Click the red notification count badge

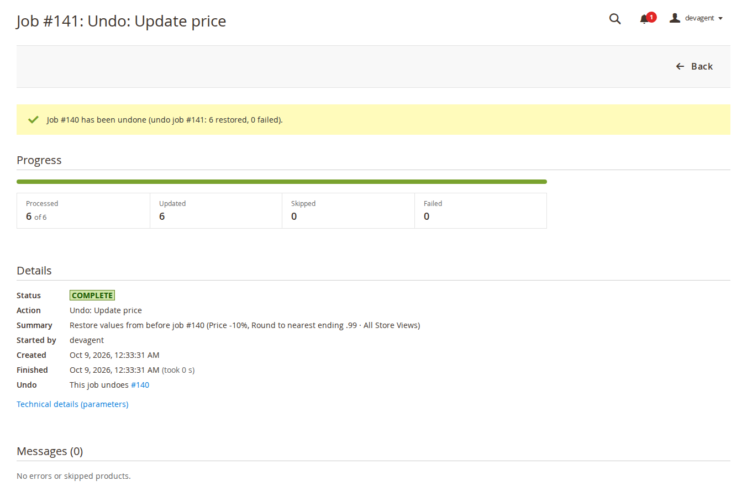click(x=651, y=17)
